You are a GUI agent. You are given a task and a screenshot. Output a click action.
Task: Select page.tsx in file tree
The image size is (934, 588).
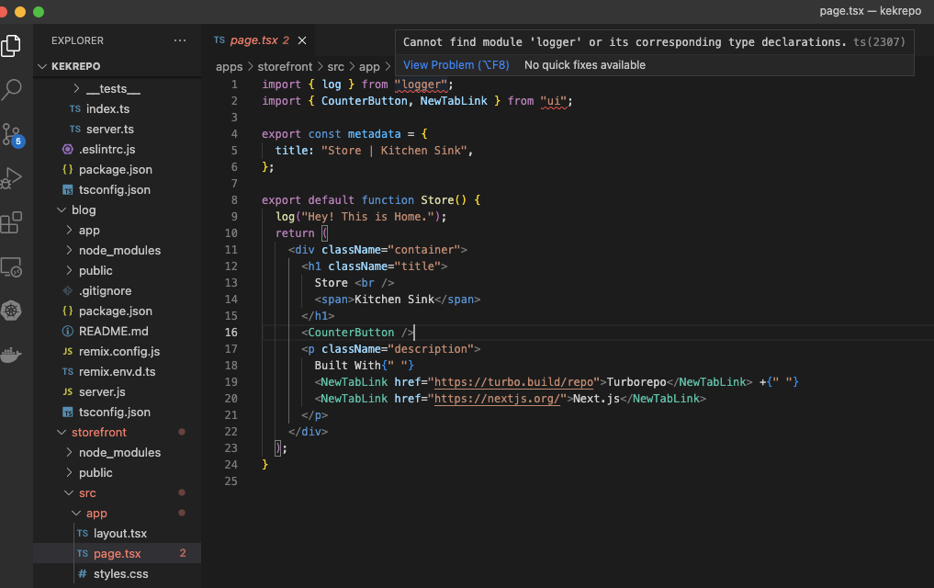click(x=117, y=553)
